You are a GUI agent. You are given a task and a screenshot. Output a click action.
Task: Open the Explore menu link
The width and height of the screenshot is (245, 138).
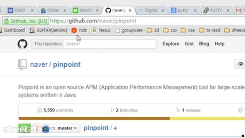coord(171,44)
